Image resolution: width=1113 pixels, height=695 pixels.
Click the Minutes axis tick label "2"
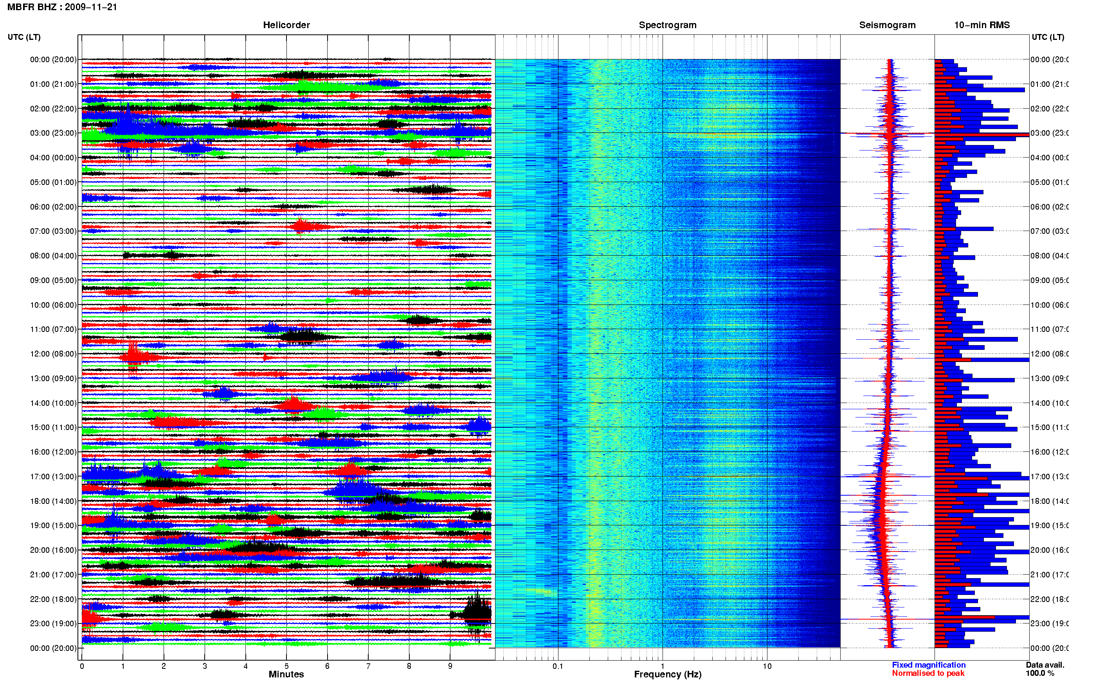[x=164, y=666]
